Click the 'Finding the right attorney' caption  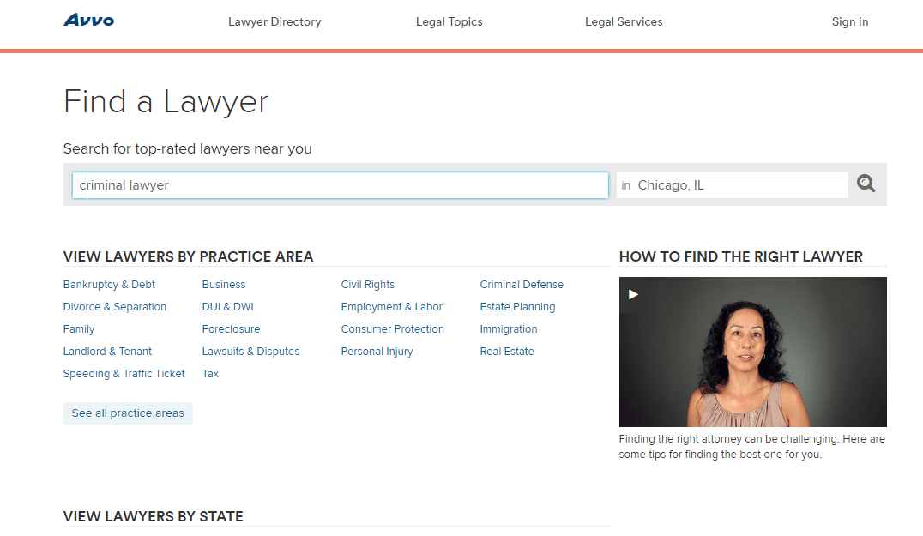pyautogui.click(x=751, y=447)
